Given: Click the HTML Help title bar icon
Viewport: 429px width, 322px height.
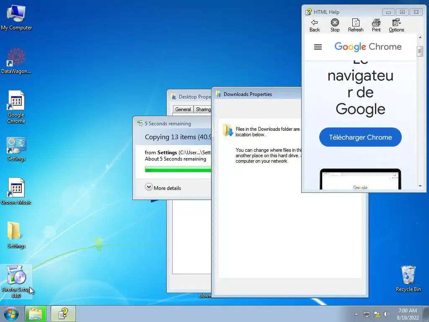Looking at the screenshot, I should coord(309,12).
